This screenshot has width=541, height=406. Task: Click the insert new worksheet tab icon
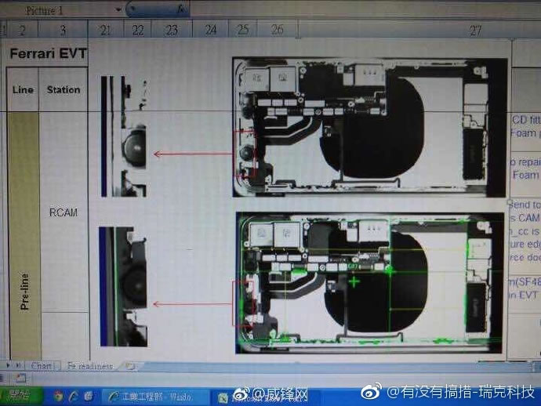131,366
